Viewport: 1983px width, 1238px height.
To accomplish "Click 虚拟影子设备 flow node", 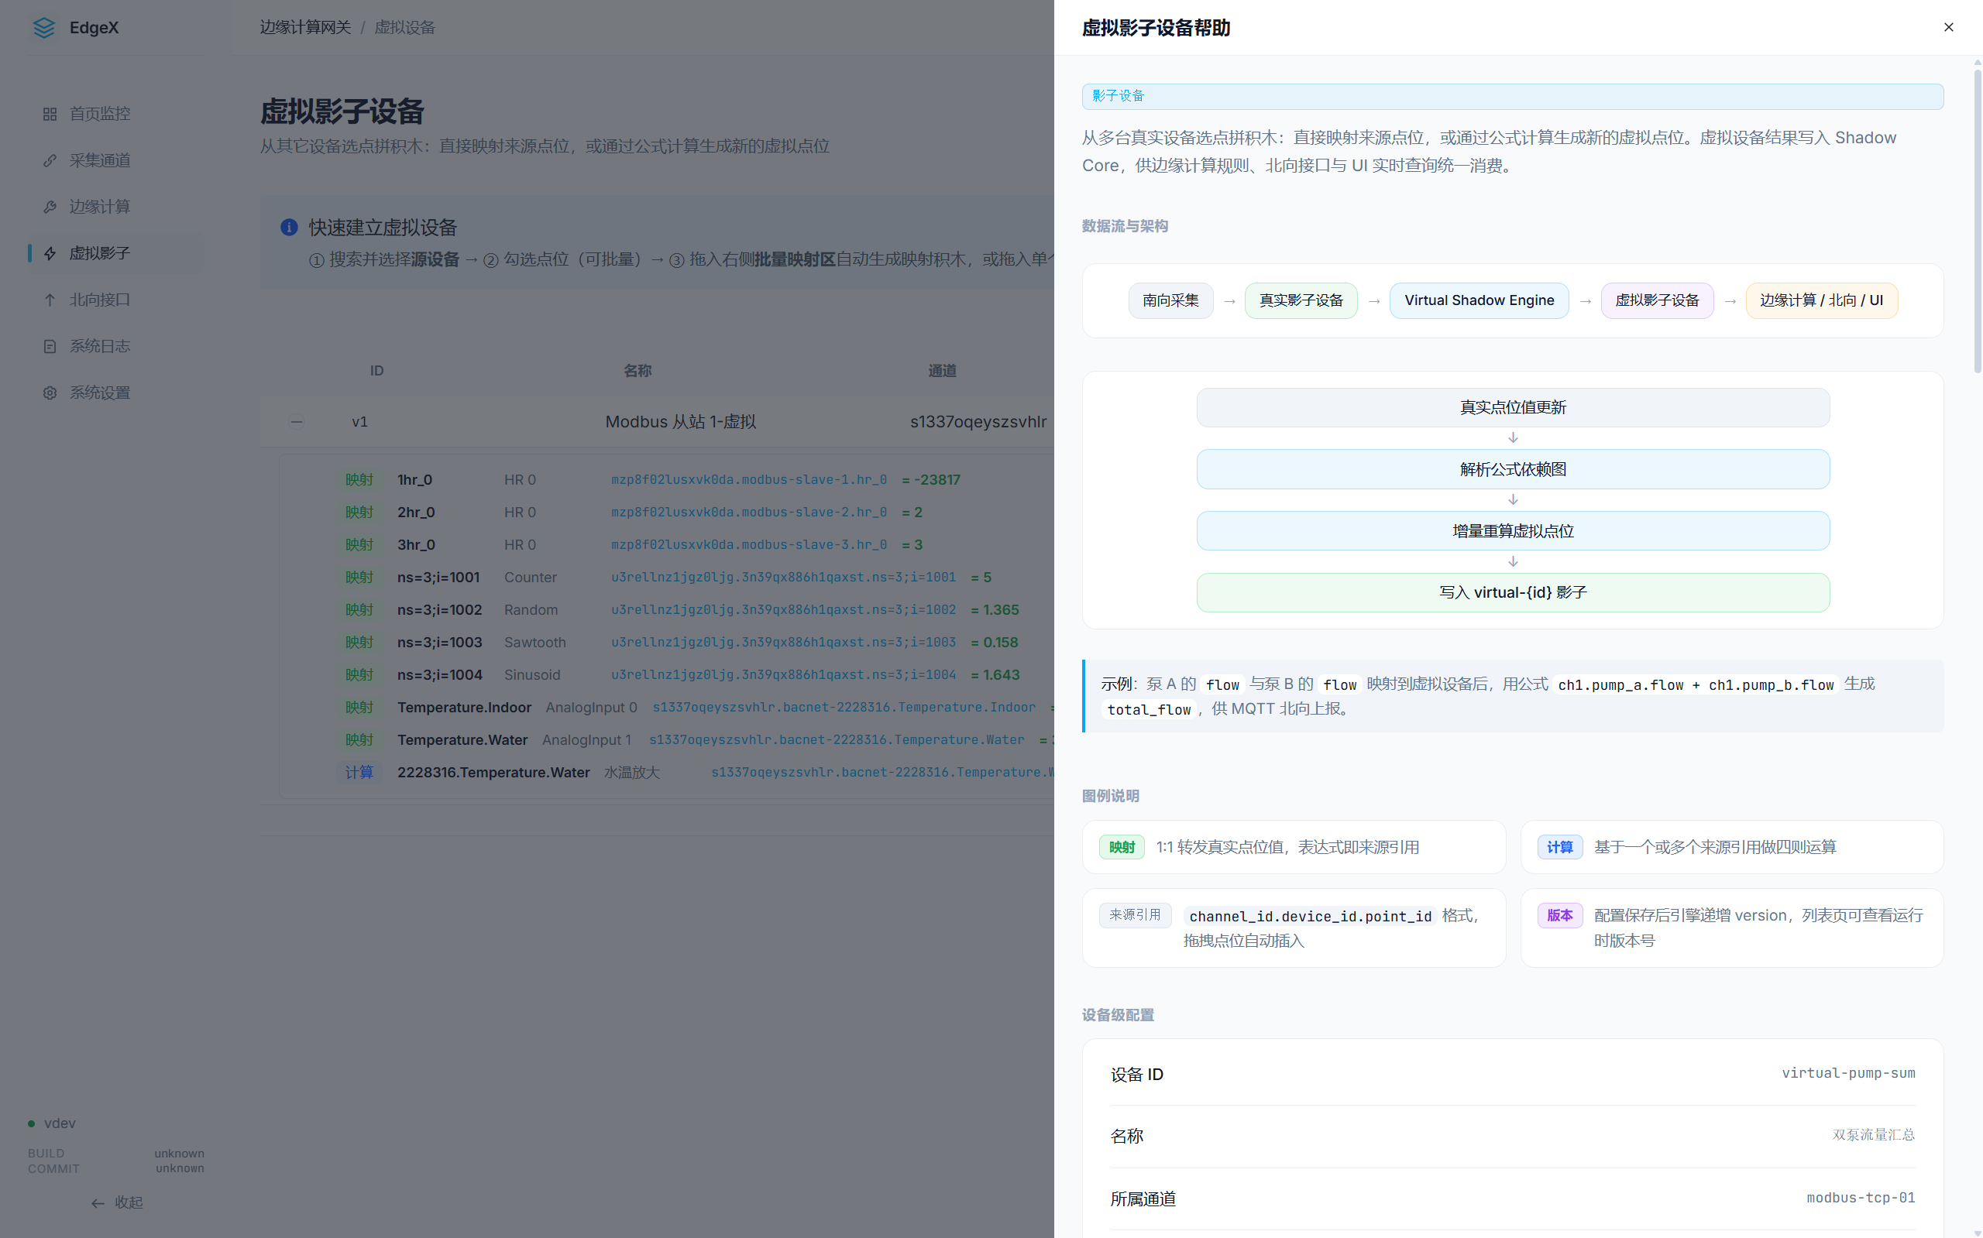I will coord(1657,300).
